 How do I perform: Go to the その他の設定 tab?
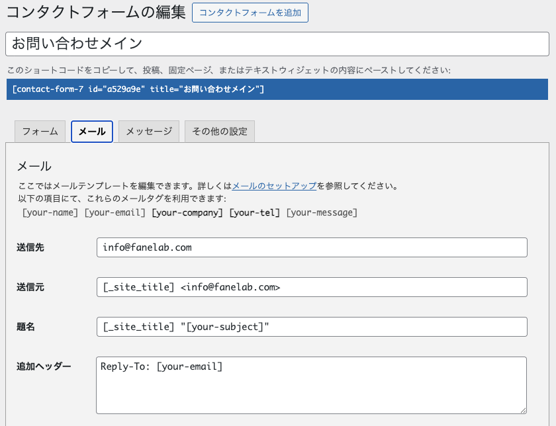(220, 132)
